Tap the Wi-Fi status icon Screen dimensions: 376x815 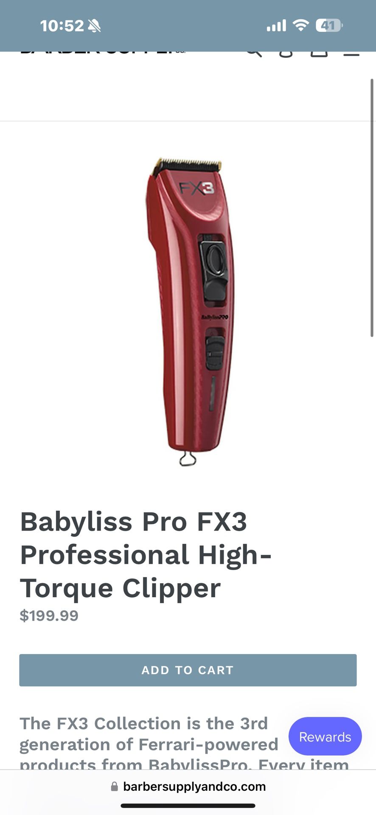(301, 25)
